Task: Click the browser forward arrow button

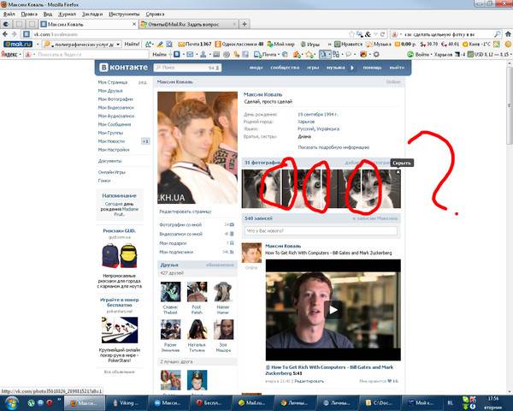Action: [x=14, y=34]
